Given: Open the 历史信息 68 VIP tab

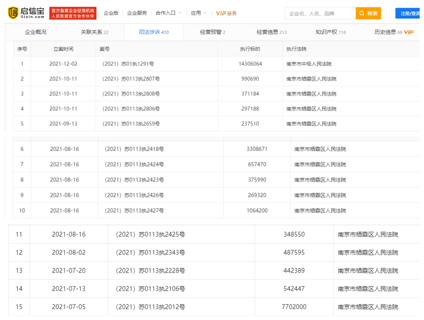Looking at the screenshot, I should (394, 32).
